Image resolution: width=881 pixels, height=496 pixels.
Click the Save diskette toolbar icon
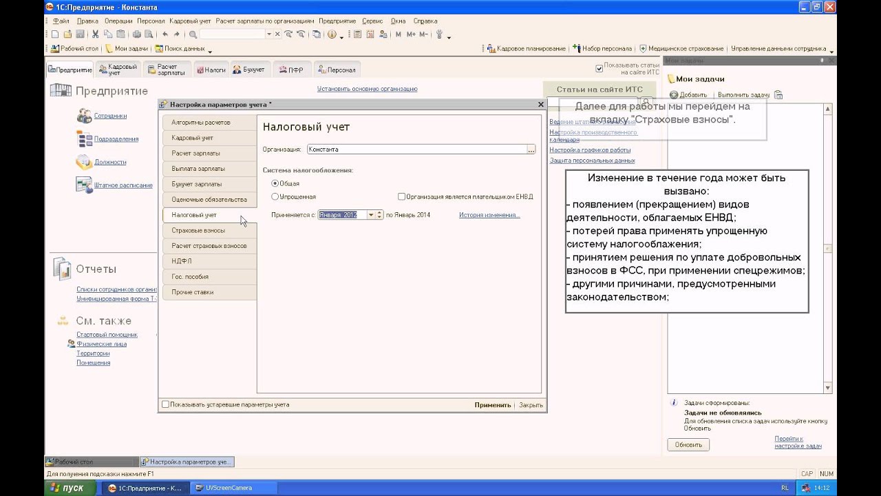[80, 34]
